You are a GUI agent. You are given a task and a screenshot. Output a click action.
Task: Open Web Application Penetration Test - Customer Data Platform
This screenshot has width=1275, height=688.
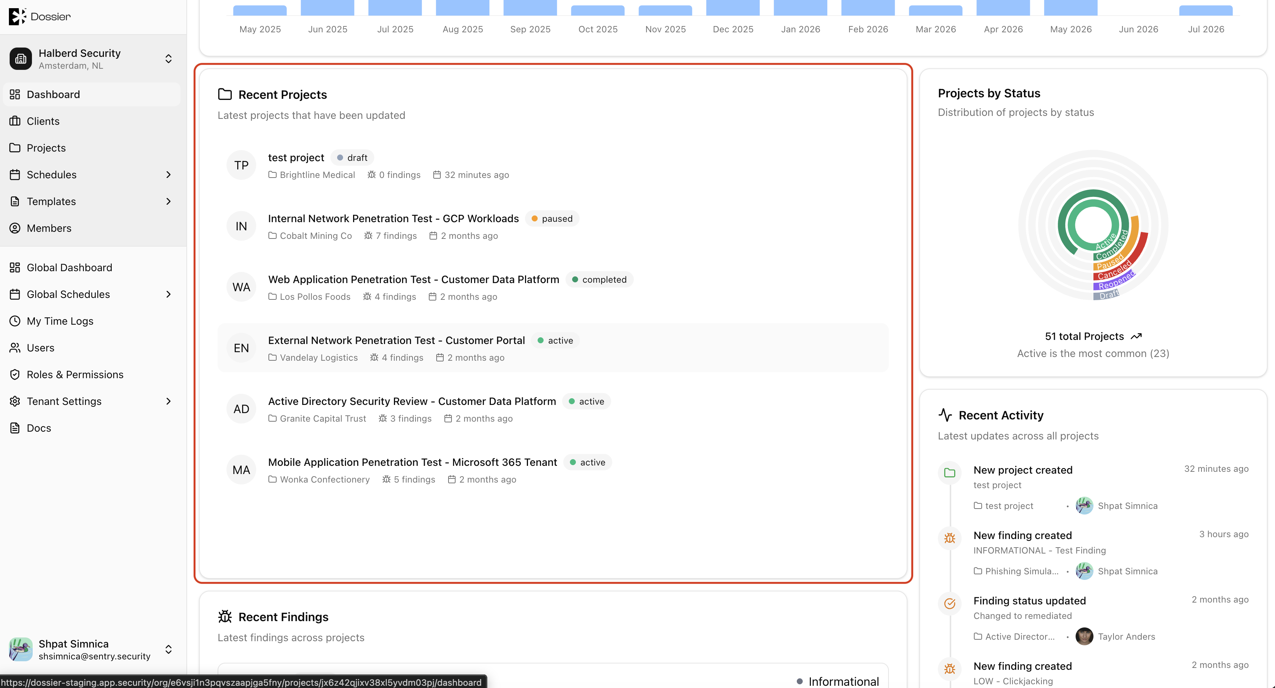point(553,287)
